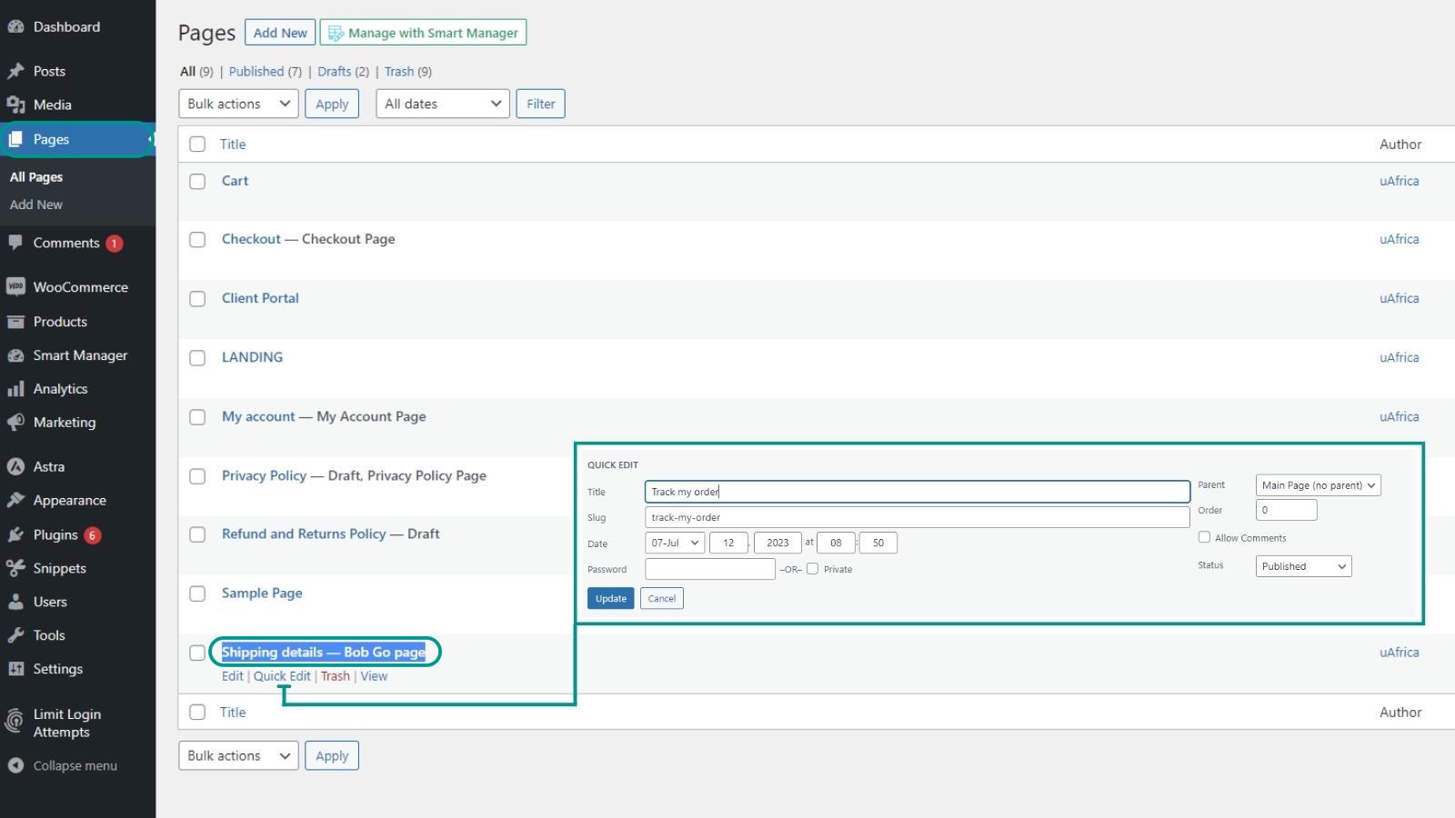Open the top Bulk actions dropdown
Screen dimensions: 1455x818
pos(238,104)
